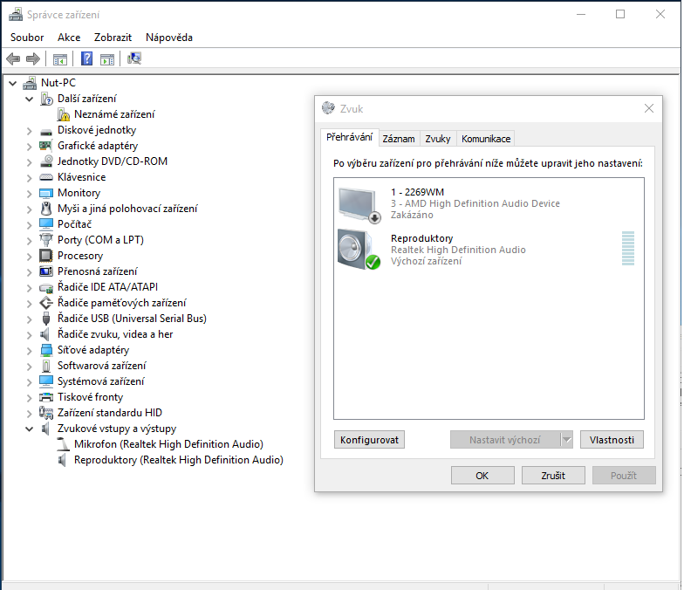Image resolution: width=684 pixels, height=590 pixels.
Task: Click the Grafické adaptéry icon
Action: (45, 145)
